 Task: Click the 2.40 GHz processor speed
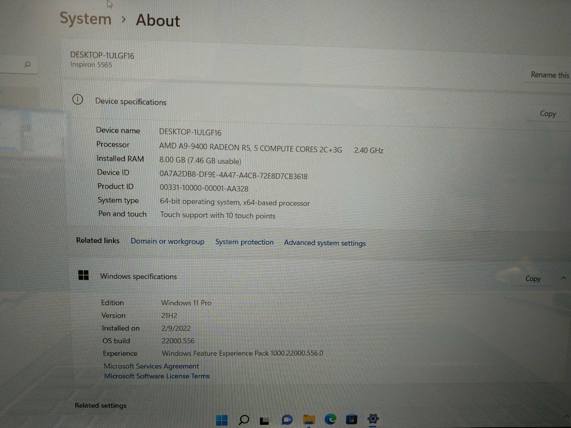369,150
